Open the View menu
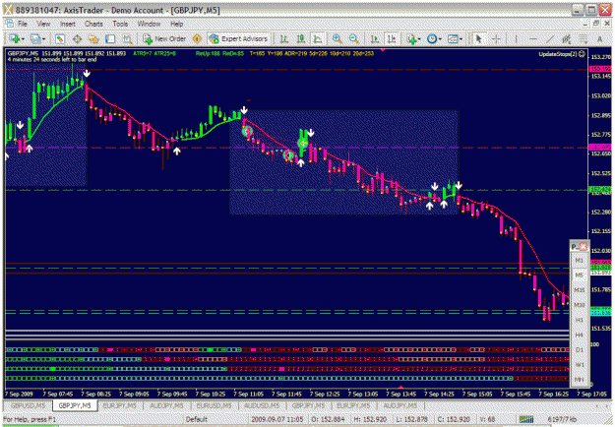 [x=43, y=24]
